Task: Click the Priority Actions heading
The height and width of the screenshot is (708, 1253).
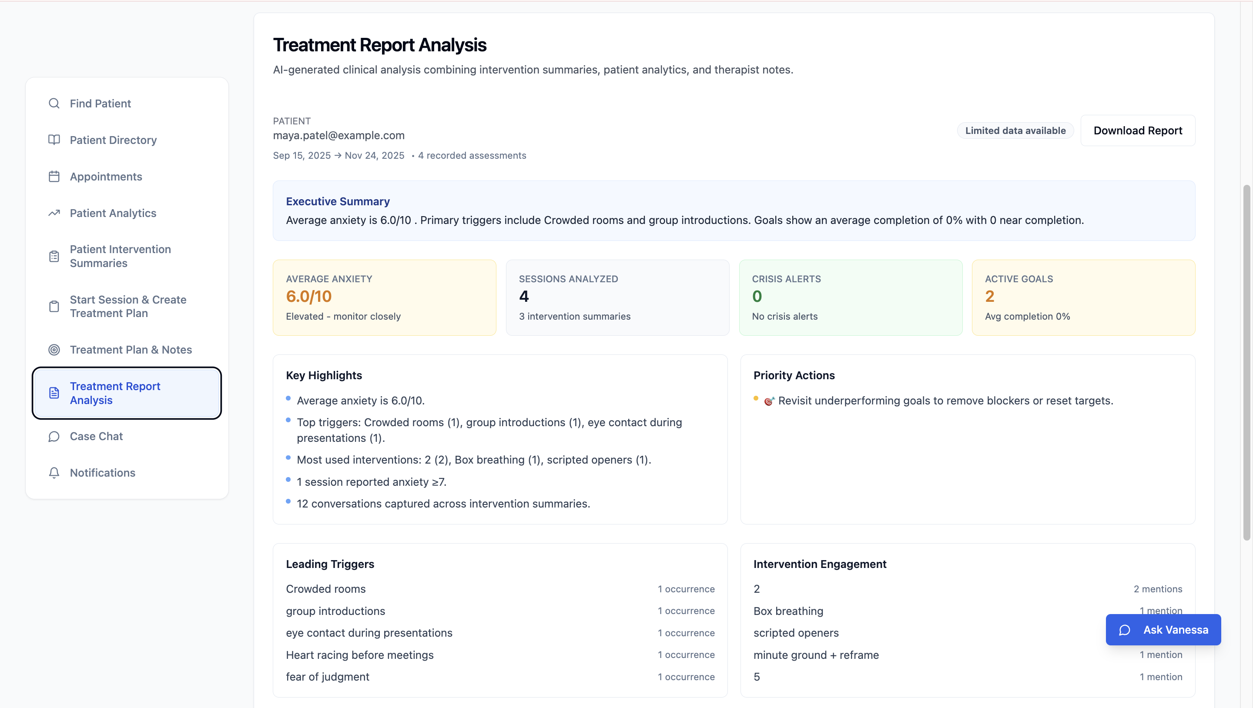Action: point(794,375)
